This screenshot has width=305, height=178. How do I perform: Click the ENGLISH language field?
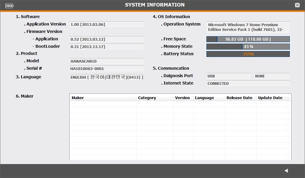tap(106, 77)
